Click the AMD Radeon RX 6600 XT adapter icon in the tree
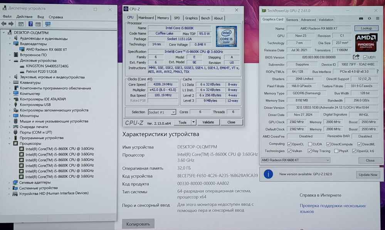Image resolution: width=385 pixels, height=230 pixels. point(22,50)
